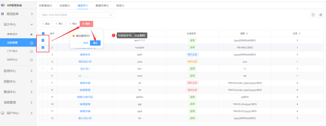Viewport: 326px width, 126px height.
Task: Click the monitor icon next to 用户中心
Action: click(x=2, y=113)
